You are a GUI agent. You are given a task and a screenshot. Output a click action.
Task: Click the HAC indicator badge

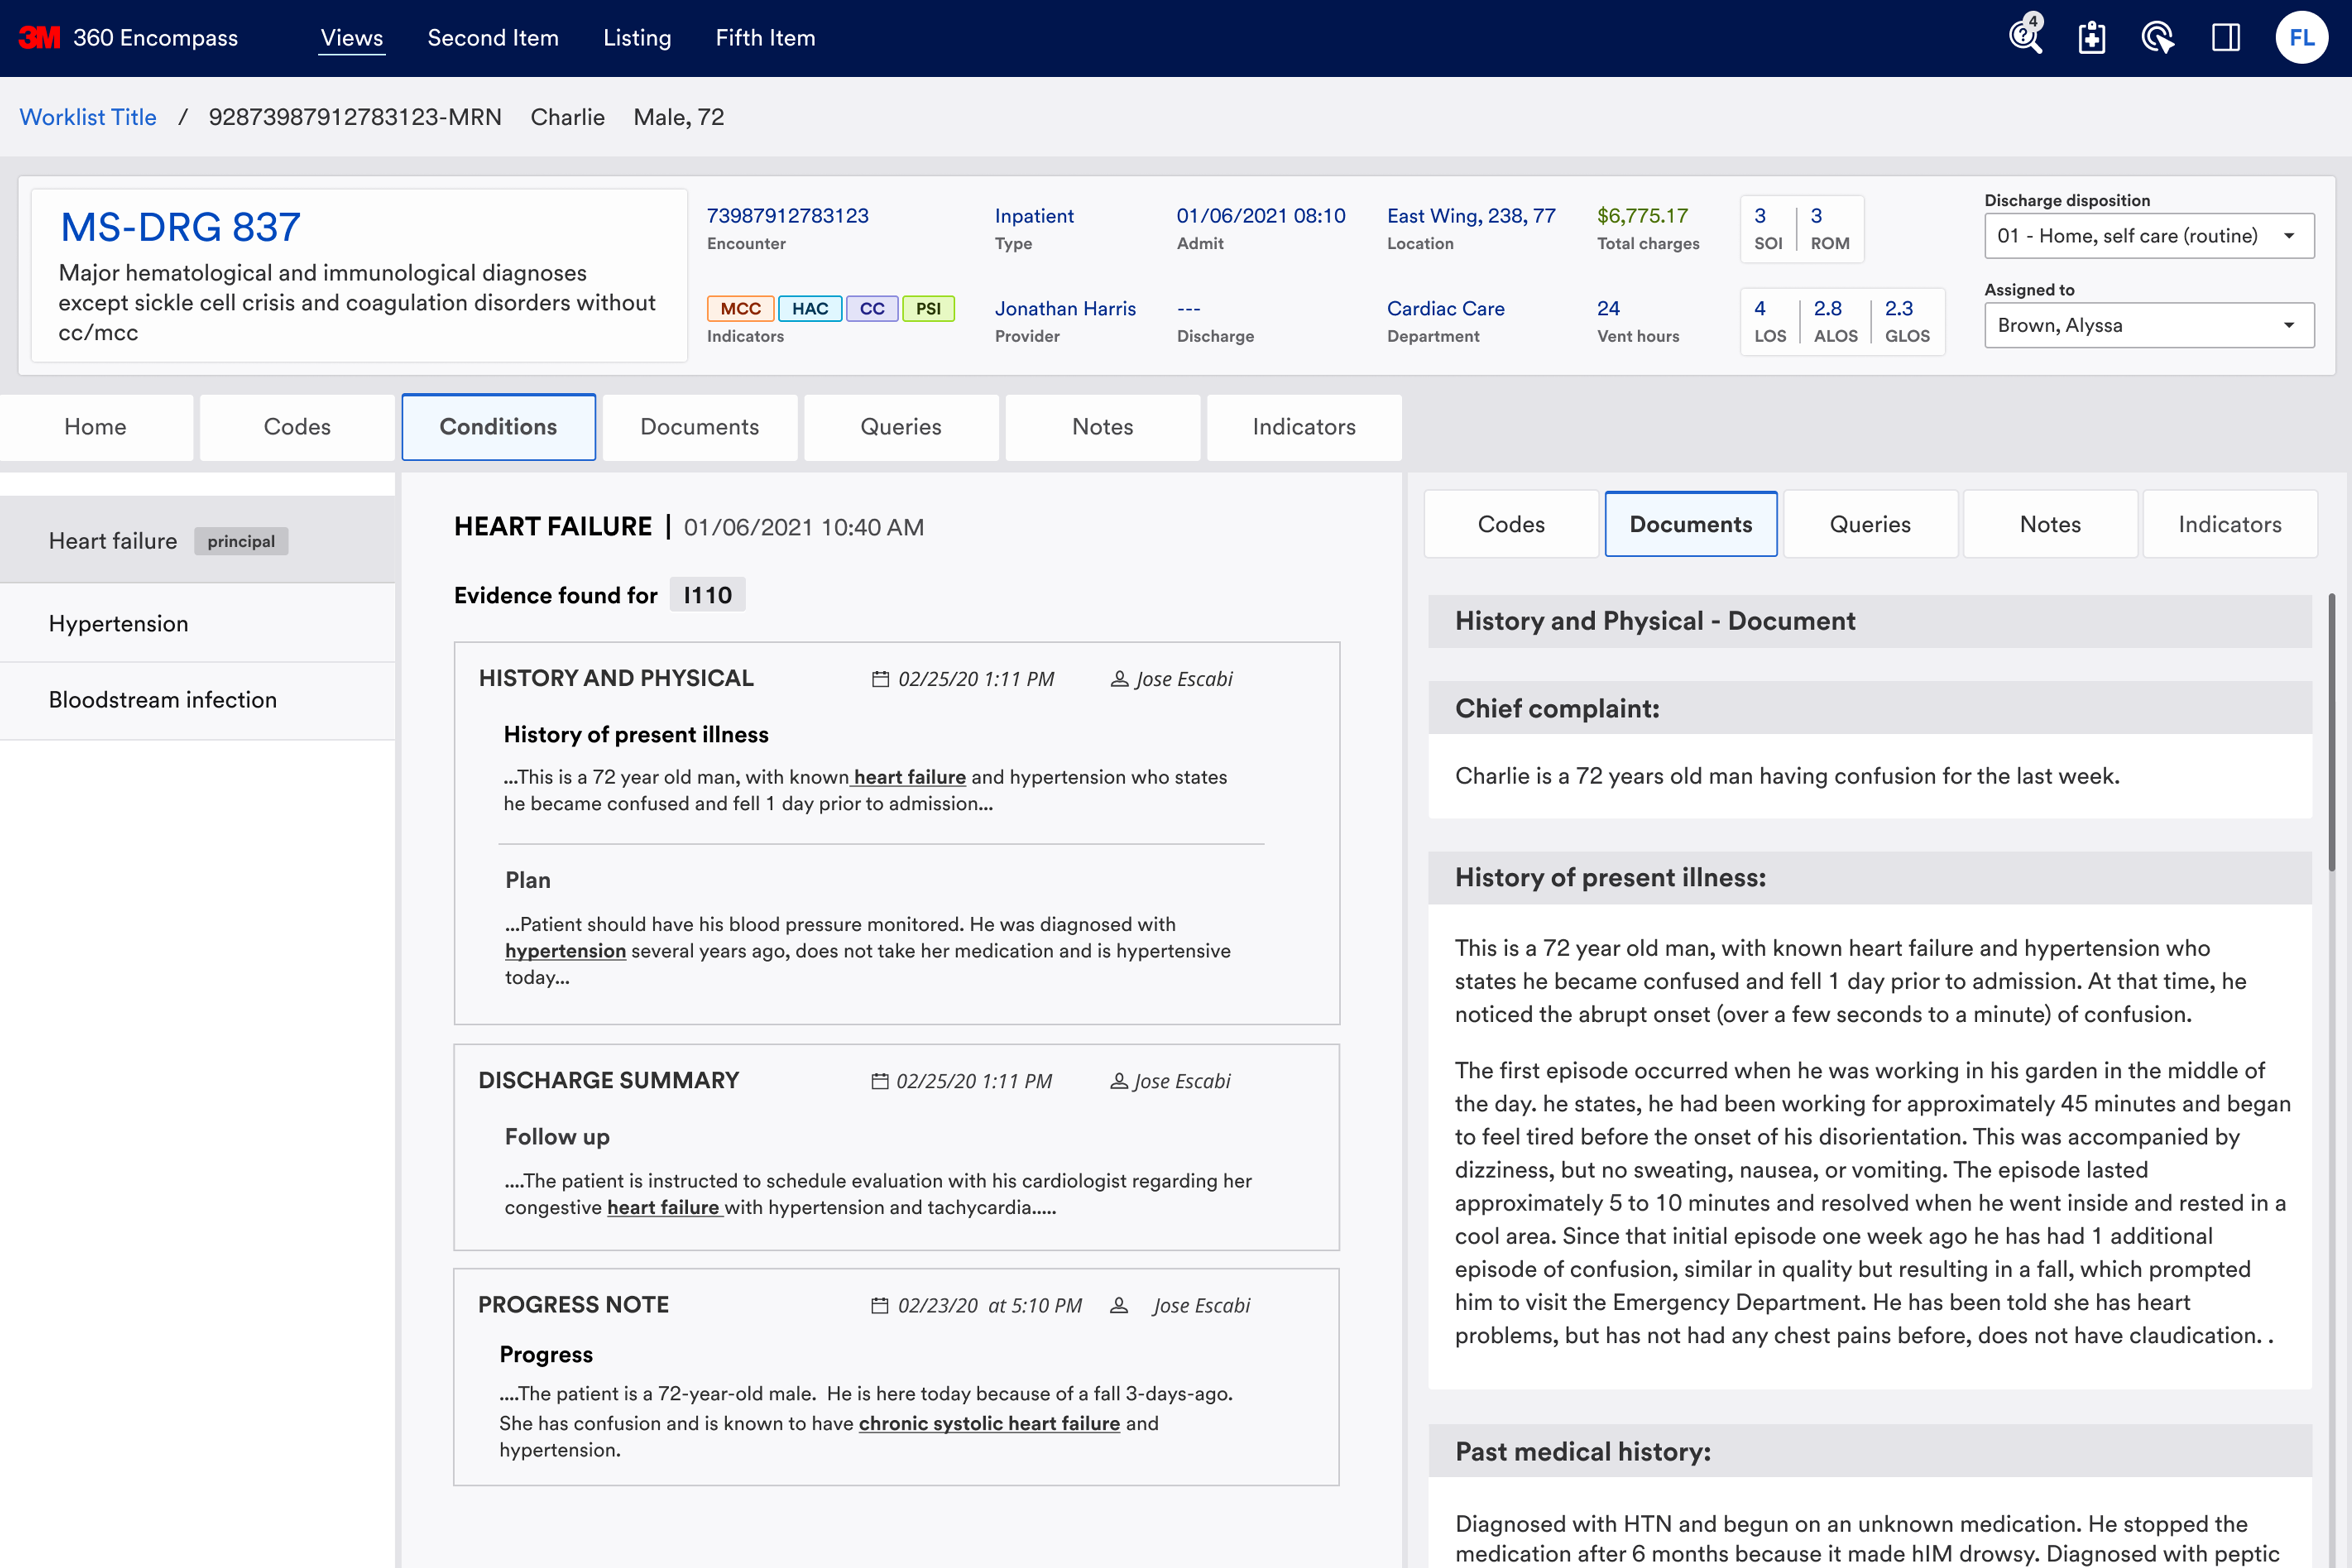809,308
